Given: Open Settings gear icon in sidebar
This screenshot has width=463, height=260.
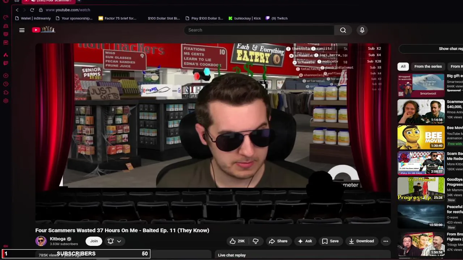Looking at the screenshot, I should [5, 101].
